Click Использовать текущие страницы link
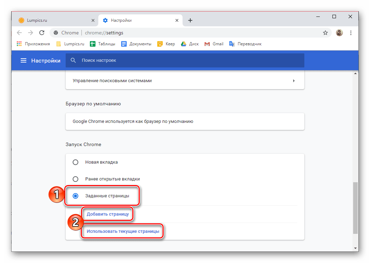 [123, 231]
